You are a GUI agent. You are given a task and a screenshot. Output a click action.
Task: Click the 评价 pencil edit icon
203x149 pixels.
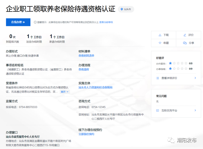click(x=185, y=35)
